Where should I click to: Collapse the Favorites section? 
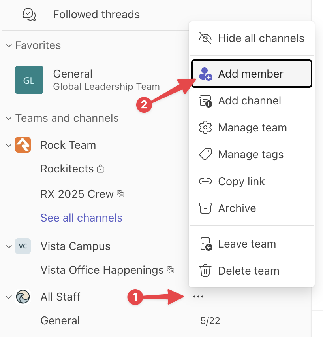point(9,45)
